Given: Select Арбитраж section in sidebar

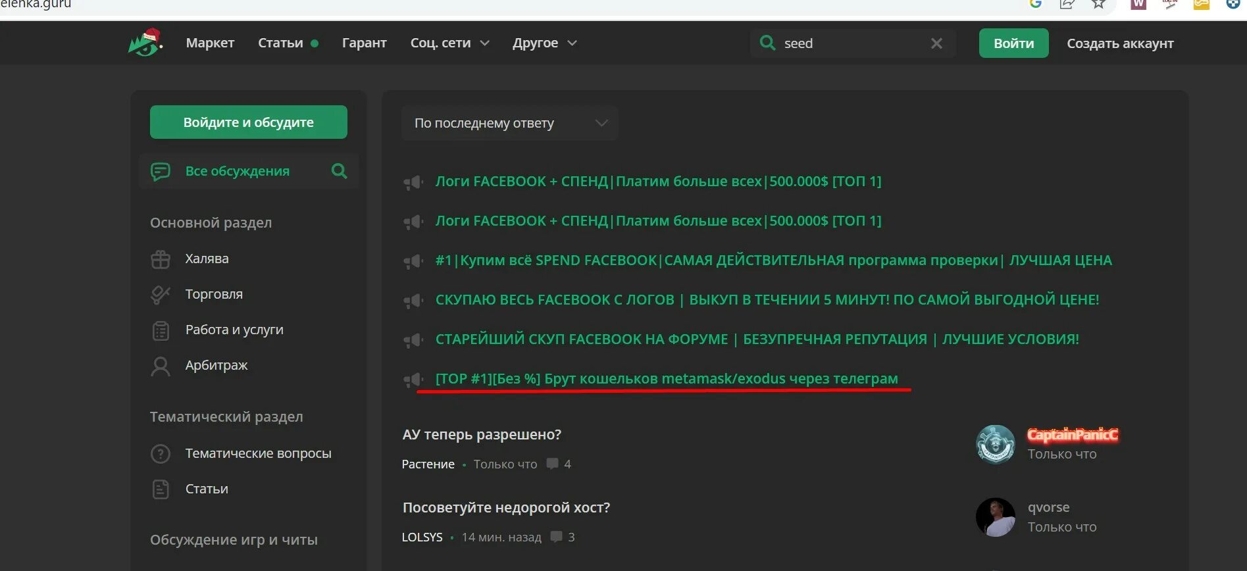Looking at the screenshot, I should coord(216,365).
